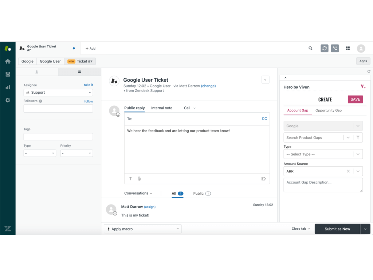
Task: Click the search magnifier icon
Action: [310, 48]
